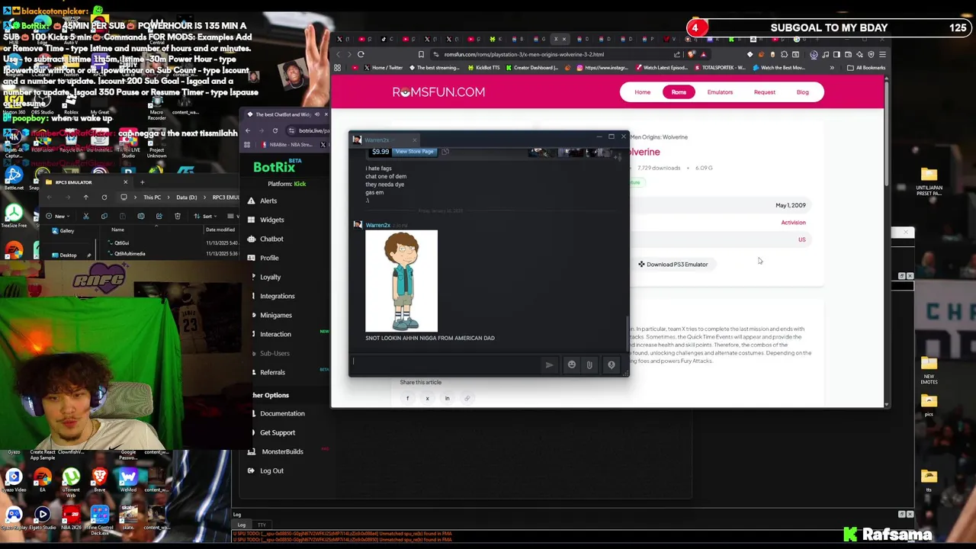Viewport: 976px width, 549px height.
Task: Open Documentation link in BotRix
Action: pyautogui.click(x=282, y=413)
